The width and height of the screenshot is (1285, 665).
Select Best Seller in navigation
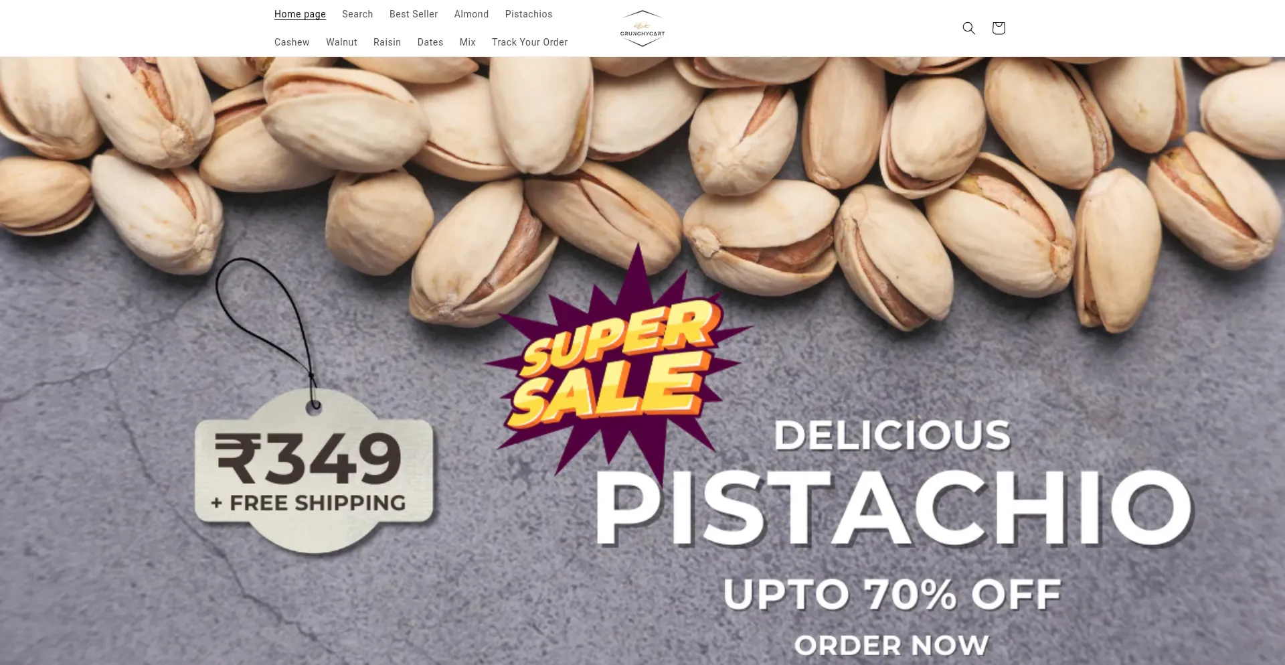[414, 14]
